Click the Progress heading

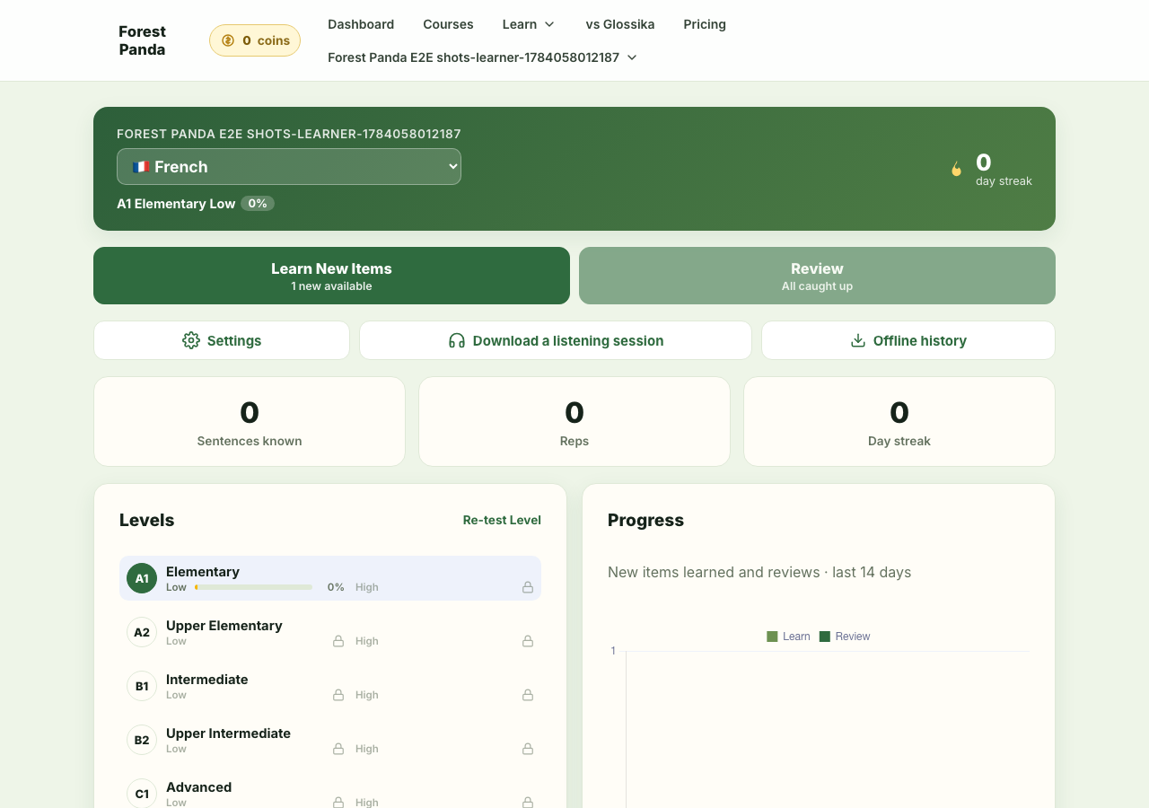pos(645,520)
